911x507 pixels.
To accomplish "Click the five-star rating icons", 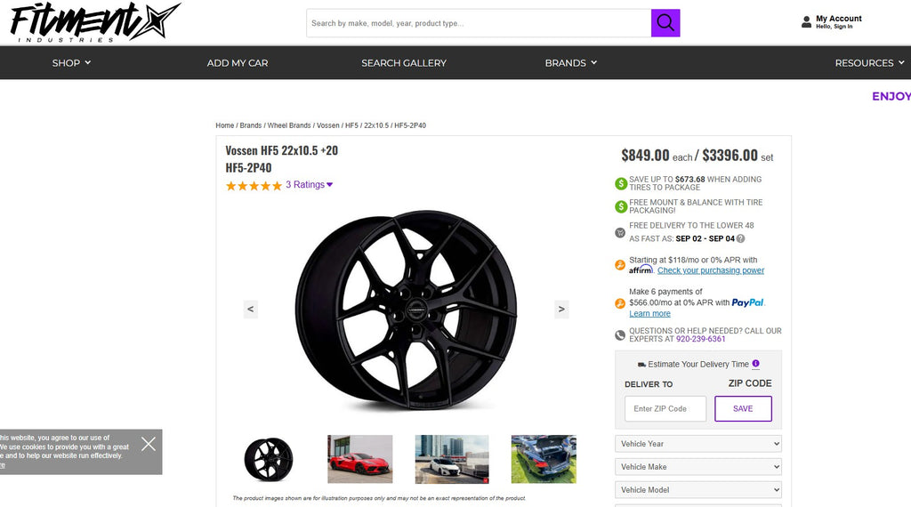I will click(x=254, y=186).
